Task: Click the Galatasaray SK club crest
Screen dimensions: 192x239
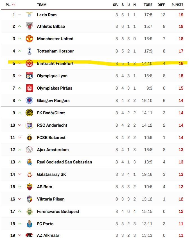Action: [x=29, y=174]
